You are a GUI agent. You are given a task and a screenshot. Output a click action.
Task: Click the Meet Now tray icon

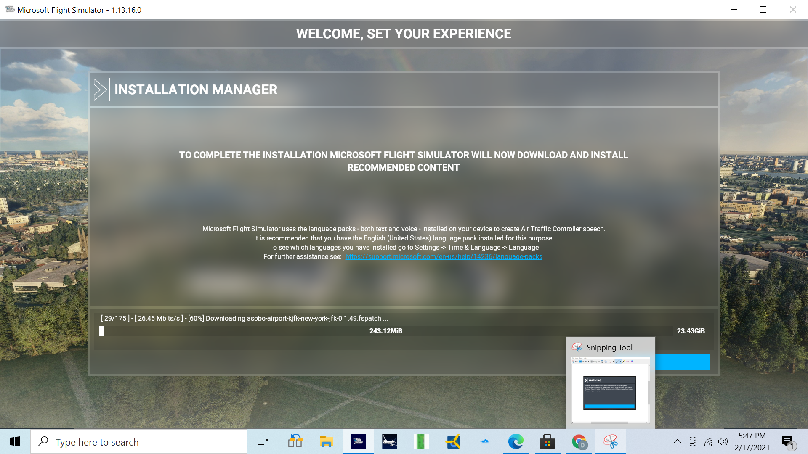point(693,441)
